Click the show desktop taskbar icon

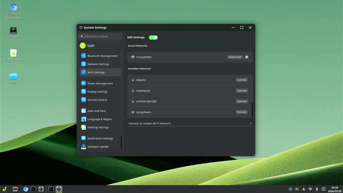point(15,189)
